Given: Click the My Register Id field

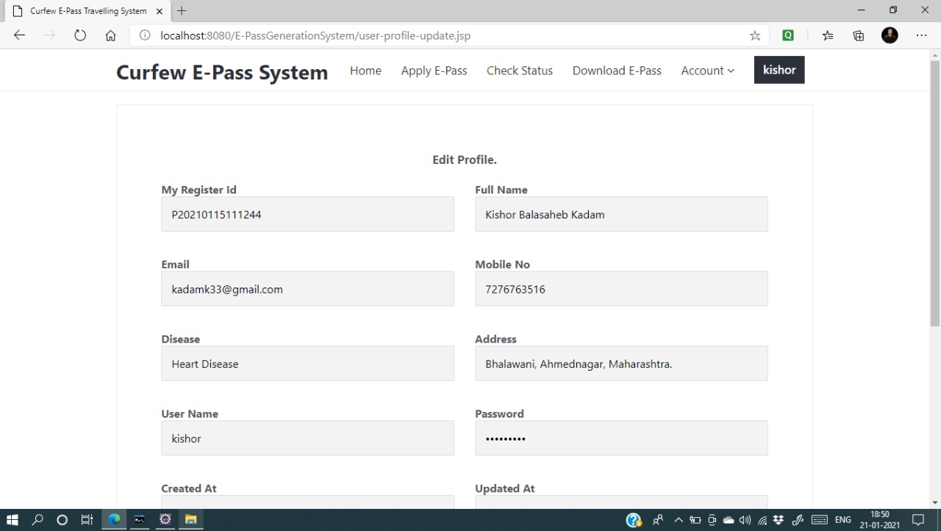Looking at the screenshot, I should tap(307, 214).
